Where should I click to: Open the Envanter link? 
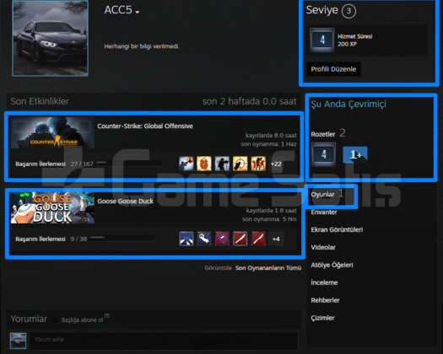click(324, 212)
